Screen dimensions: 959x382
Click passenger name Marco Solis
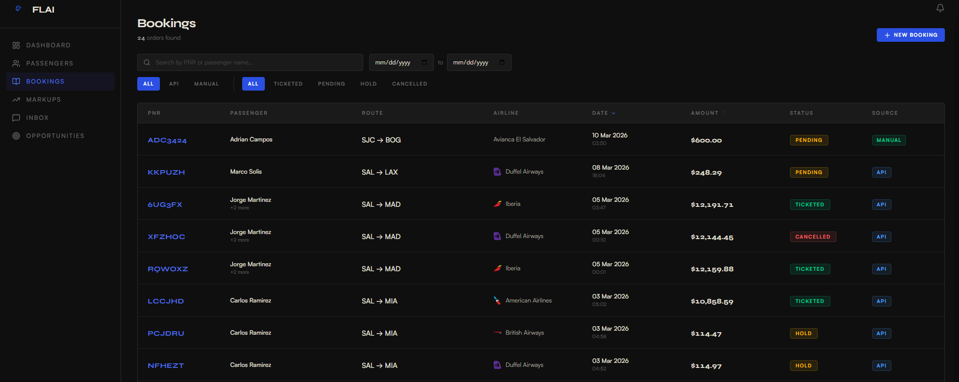tap(246, 172)
